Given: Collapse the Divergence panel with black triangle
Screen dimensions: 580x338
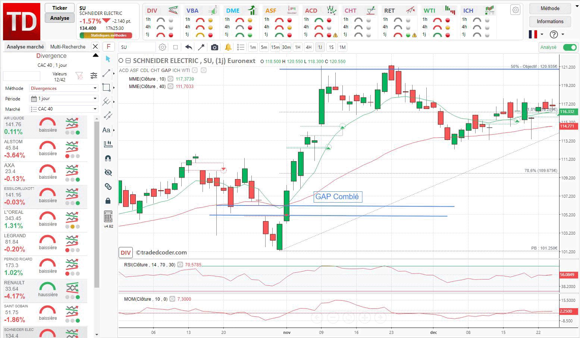Looking at the screenshot, I should pos(95,56).
